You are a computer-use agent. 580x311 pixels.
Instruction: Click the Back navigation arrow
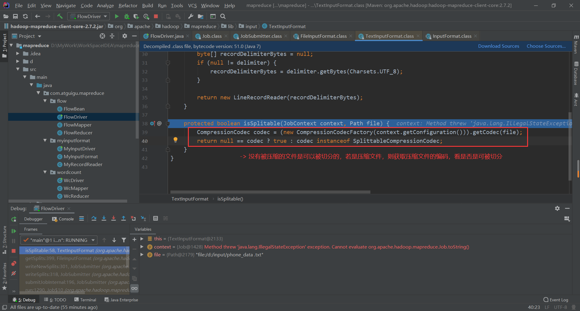coord(37,16)
